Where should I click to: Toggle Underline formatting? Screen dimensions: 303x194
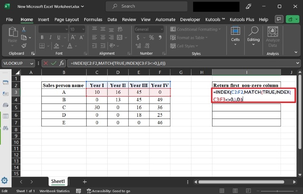(x=57, y=38)
